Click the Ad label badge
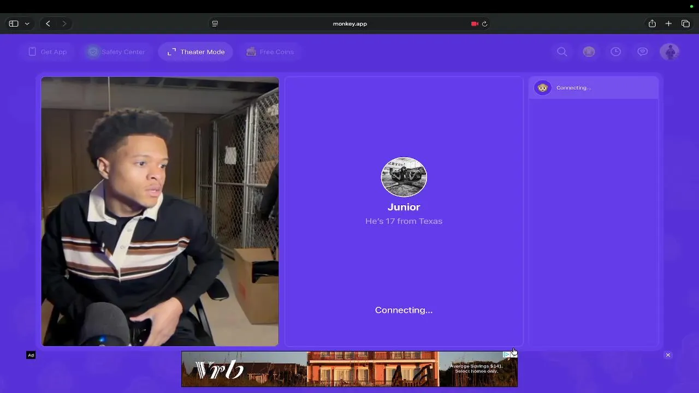The image size is (699, 393). [31, 355]
